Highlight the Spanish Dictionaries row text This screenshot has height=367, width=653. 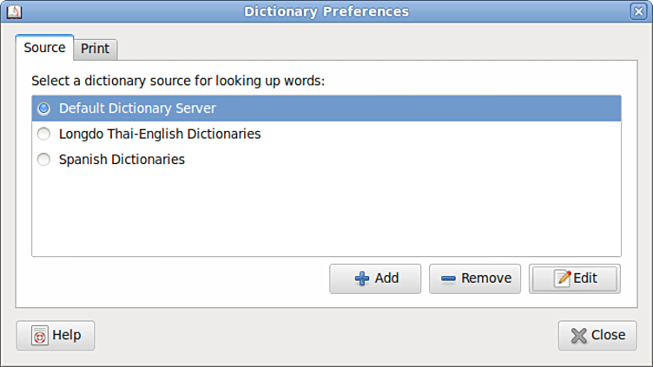(122, 160)
